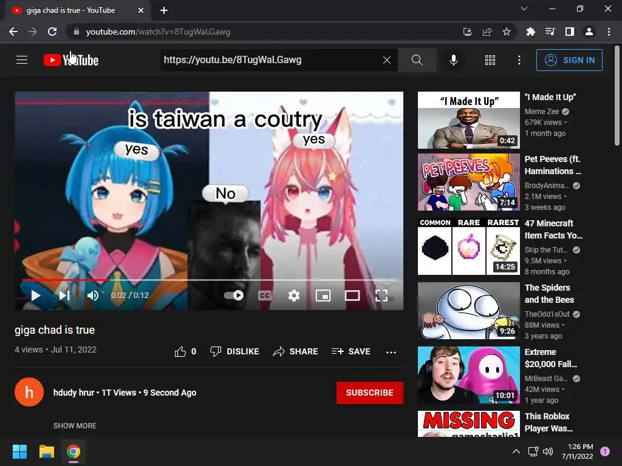Open YouTube settings three-dot menu

pyautogui.click(x=519, y=60)
